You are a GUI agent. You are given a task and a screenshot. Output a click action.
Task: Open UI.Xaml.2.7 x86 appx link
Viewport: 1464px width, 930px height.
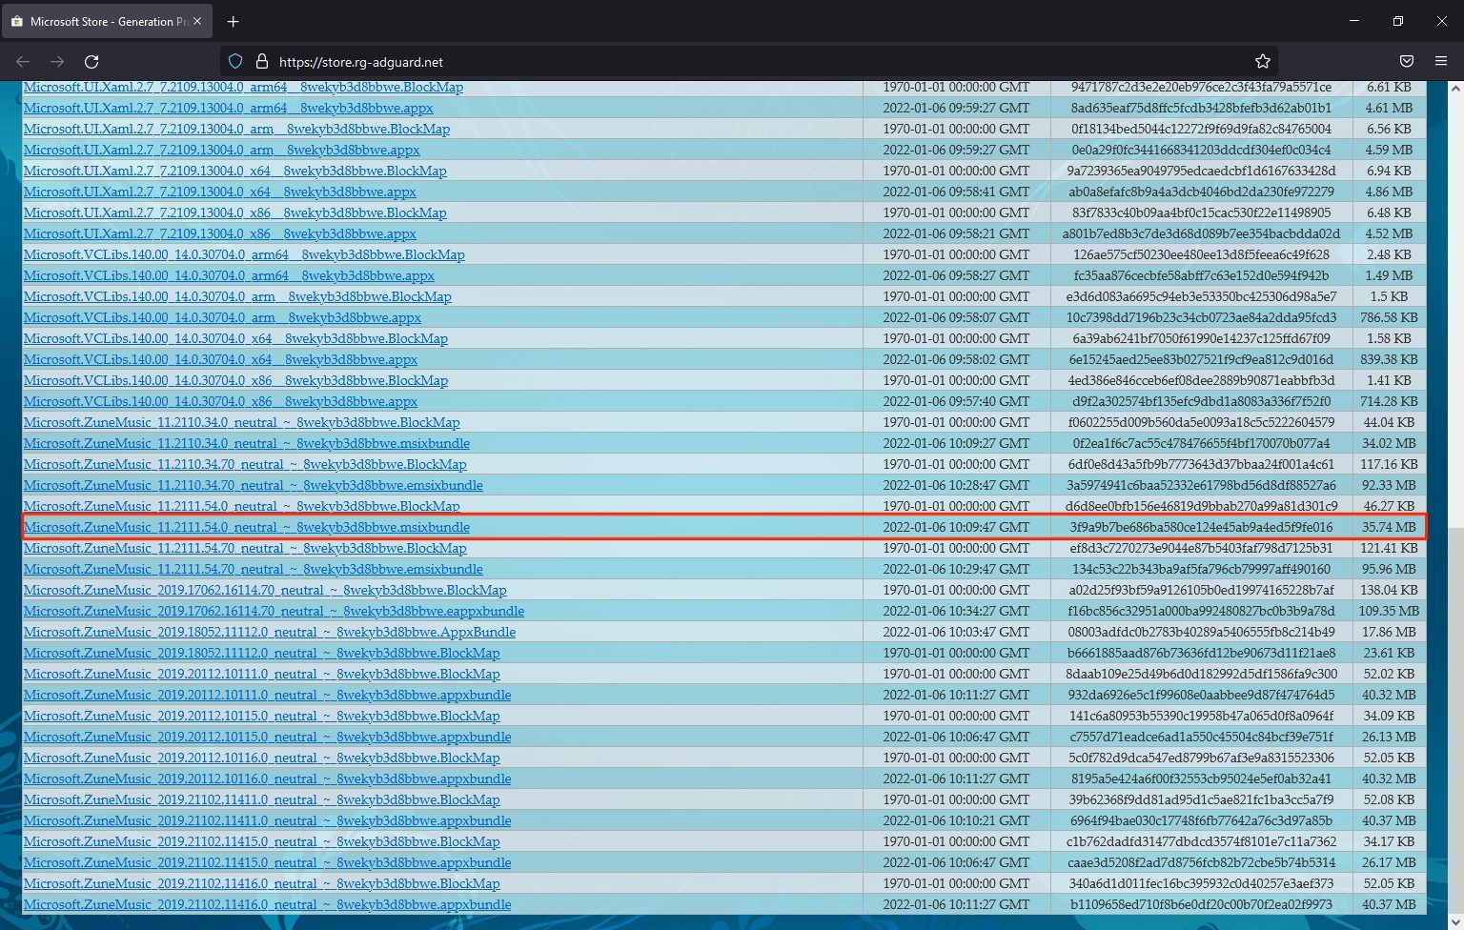[220, 233]
